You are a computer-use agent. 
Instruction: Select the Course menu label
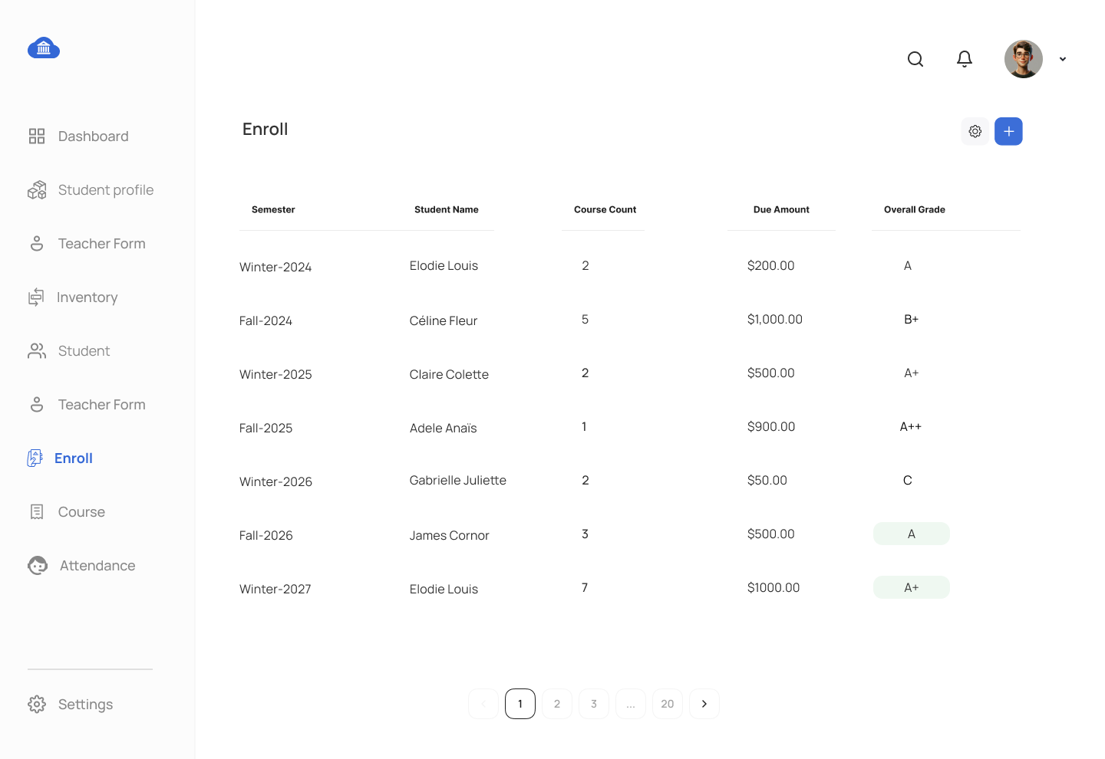[82, 512]
